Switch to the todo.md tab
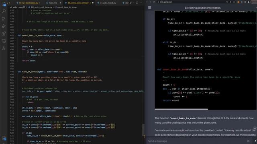The width and height of the screenshot is (257, 144). coord(53,3)
